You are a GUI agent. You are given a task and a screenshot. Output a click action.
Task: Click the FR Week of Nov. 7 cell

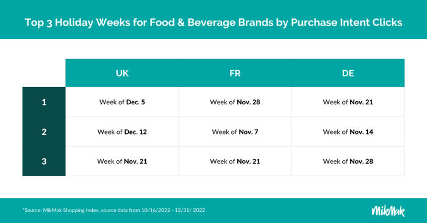pos(235,132)
